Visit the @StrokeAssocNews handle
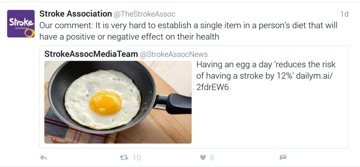 pos(174,54)
